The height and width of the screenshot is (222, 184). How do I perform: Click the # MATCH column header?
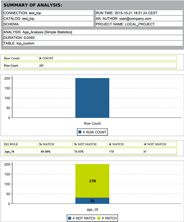[126, 144]
